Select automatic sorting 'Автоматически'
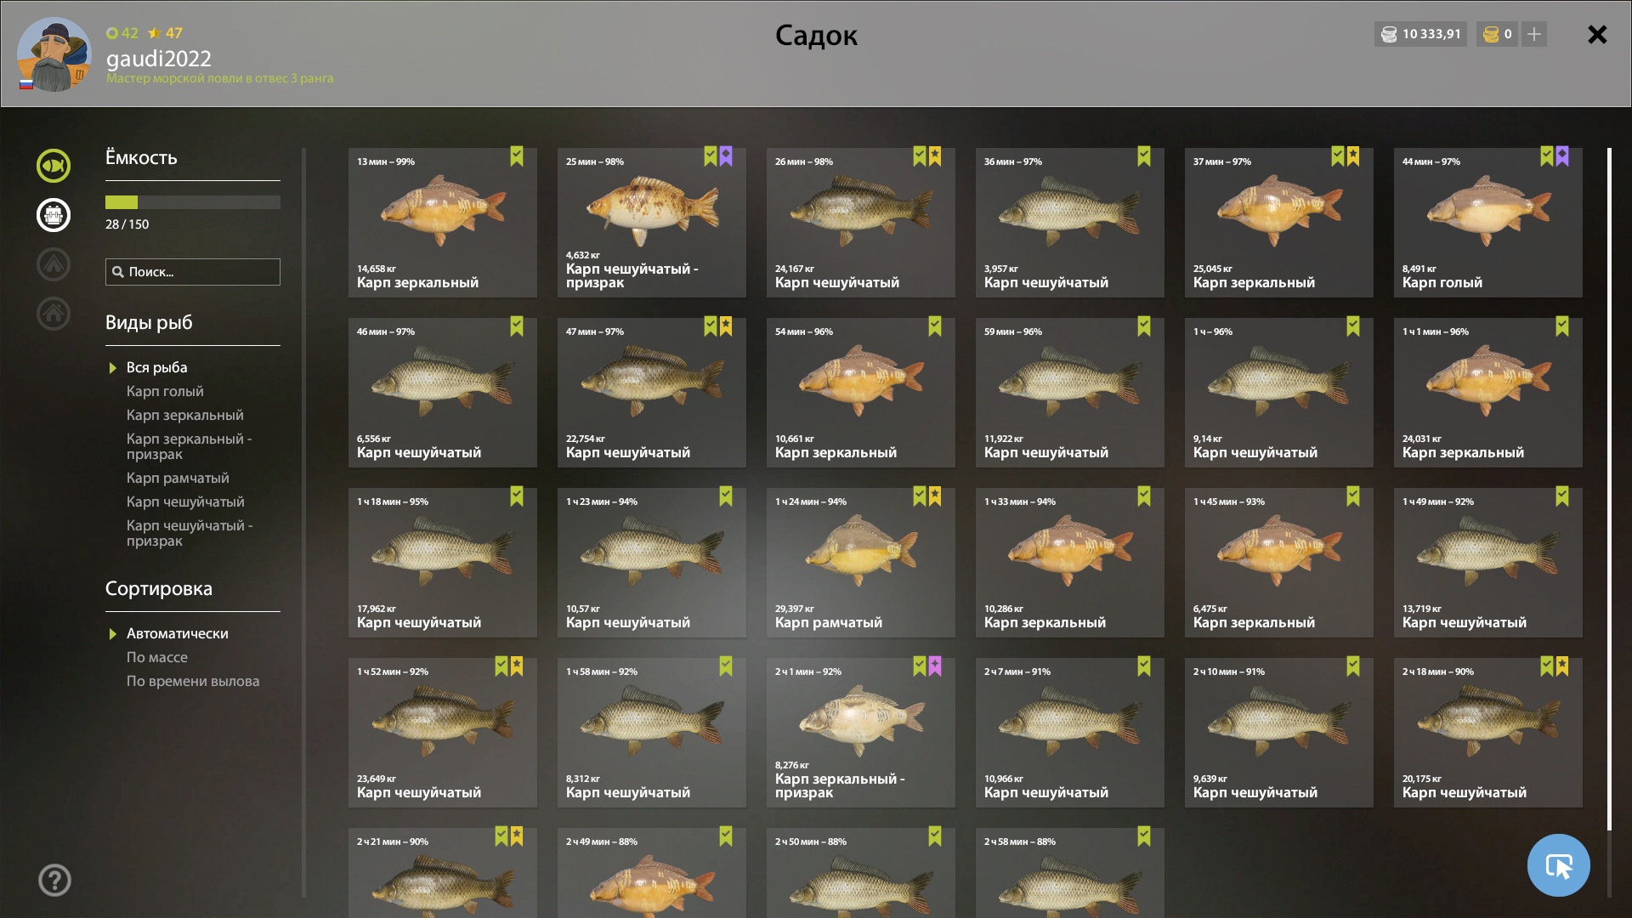 177,633
